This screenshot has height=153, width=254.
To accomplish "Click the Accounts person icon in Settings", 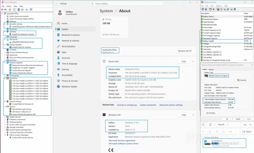I will (58, 58).
